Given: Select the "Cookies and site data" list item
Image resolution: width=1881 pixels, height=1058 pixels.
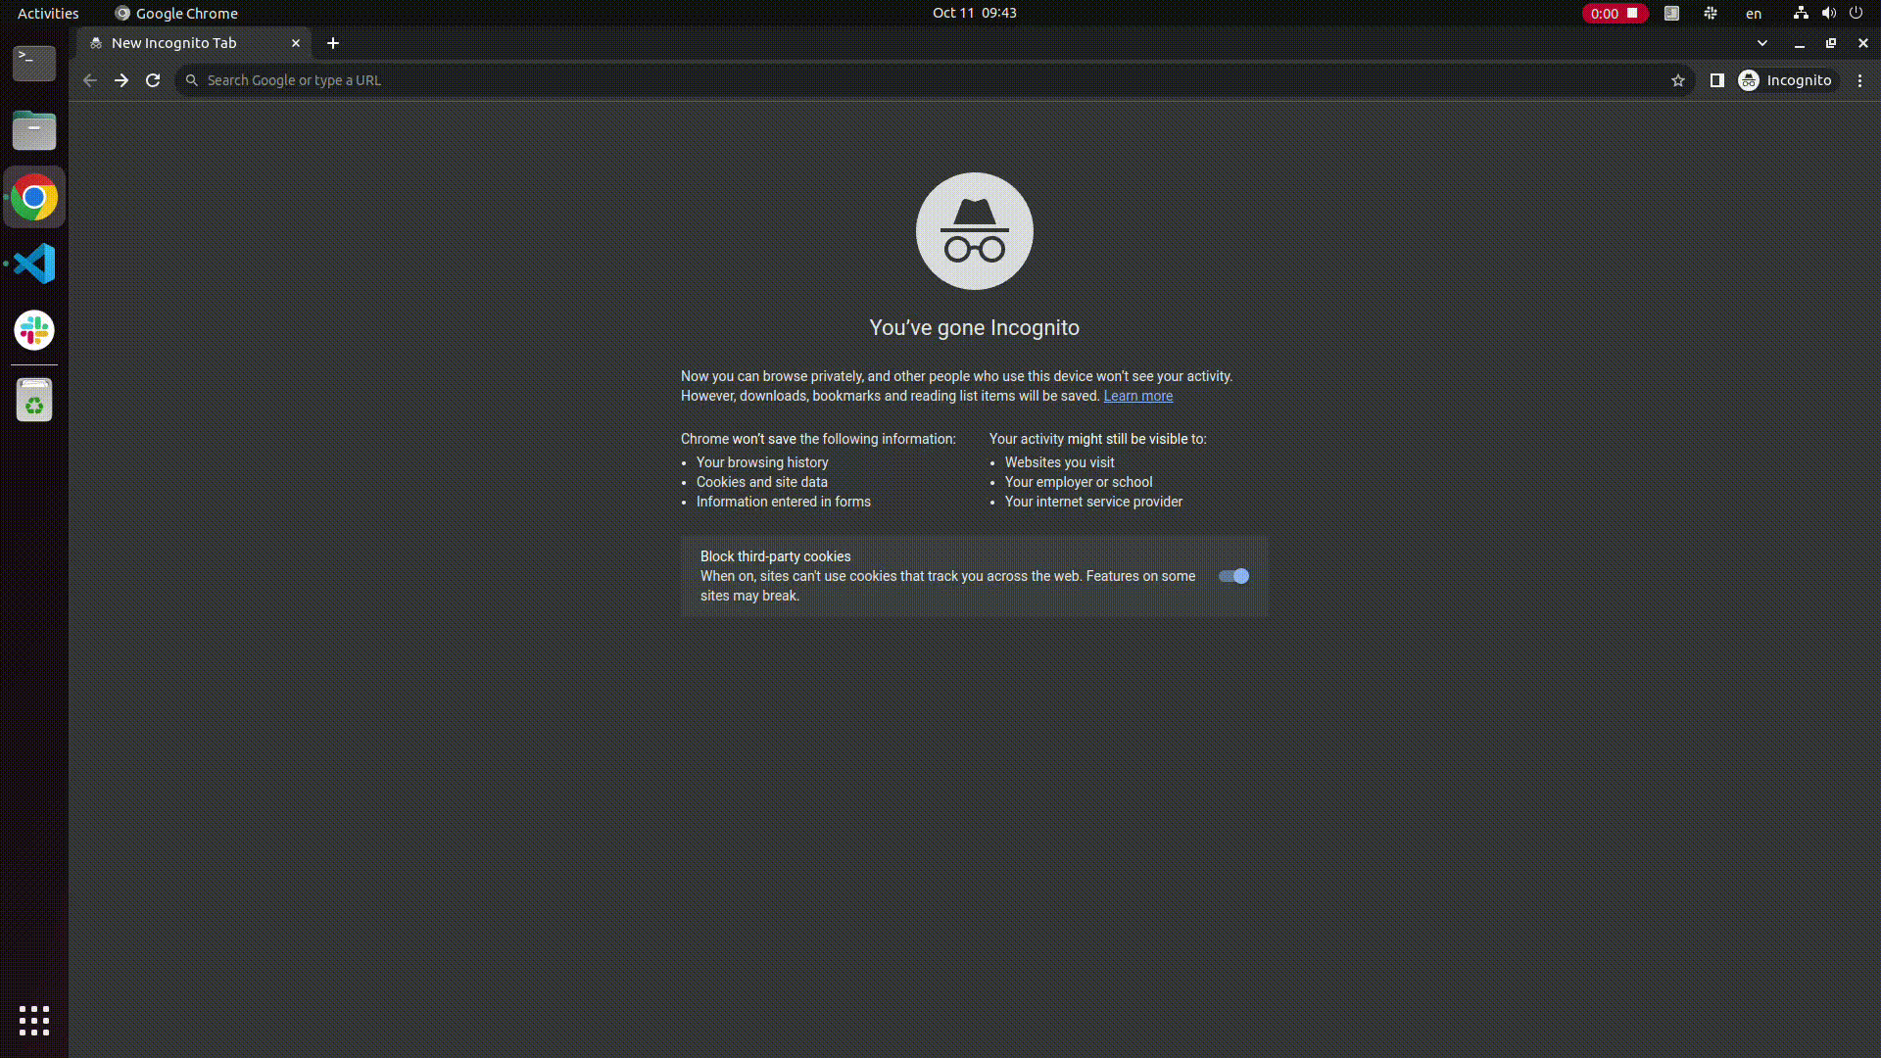Looking at the screenshot, I should 762,482.
